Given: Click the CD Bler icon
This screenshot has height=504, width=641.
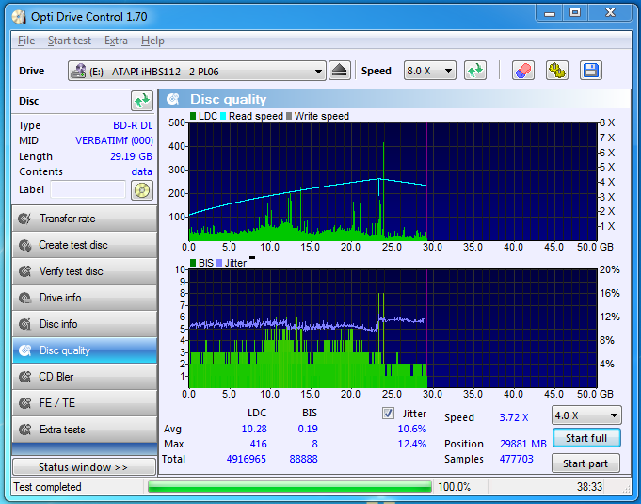Looking at the screenshot, I should click(x=24, y=377).
